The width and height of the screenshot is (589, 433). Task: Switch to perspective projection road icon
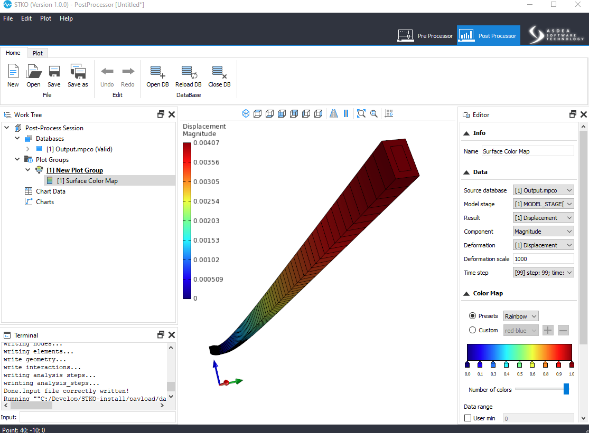point(333,113)
